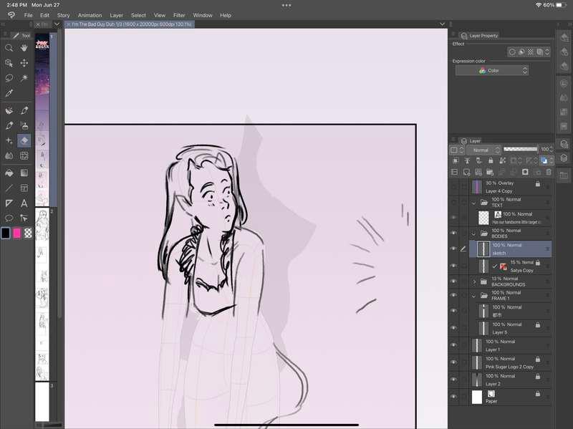Adjust the layer opacity slider

(521, 149)
